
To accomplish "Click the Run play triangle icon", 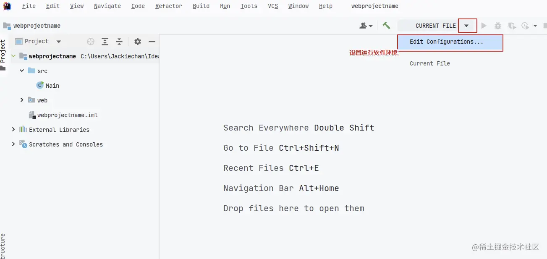I will (x=484, y=26).
